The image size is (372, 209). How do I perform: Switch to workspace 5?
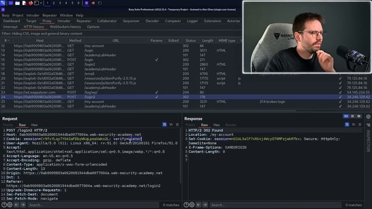click(x=72, y=3)
